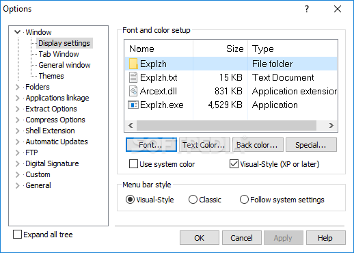Select the Digital Signature category label
The width and height of the screenshot is (354, 253).
pos(52,163)
